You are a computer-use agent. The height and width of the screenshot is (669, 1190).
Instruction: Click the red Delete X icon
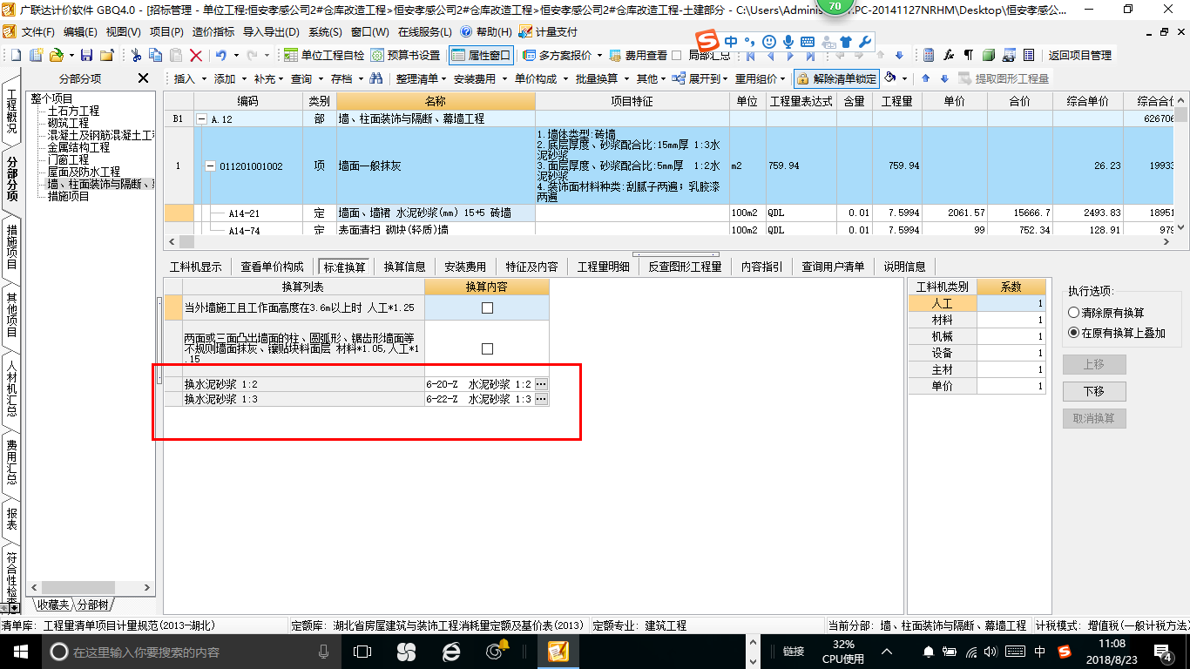click(x=196, y=55)
